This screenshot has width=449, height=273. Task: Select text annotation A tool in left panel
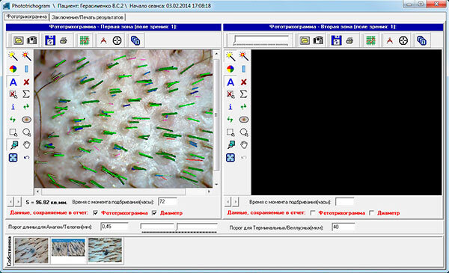13,82
